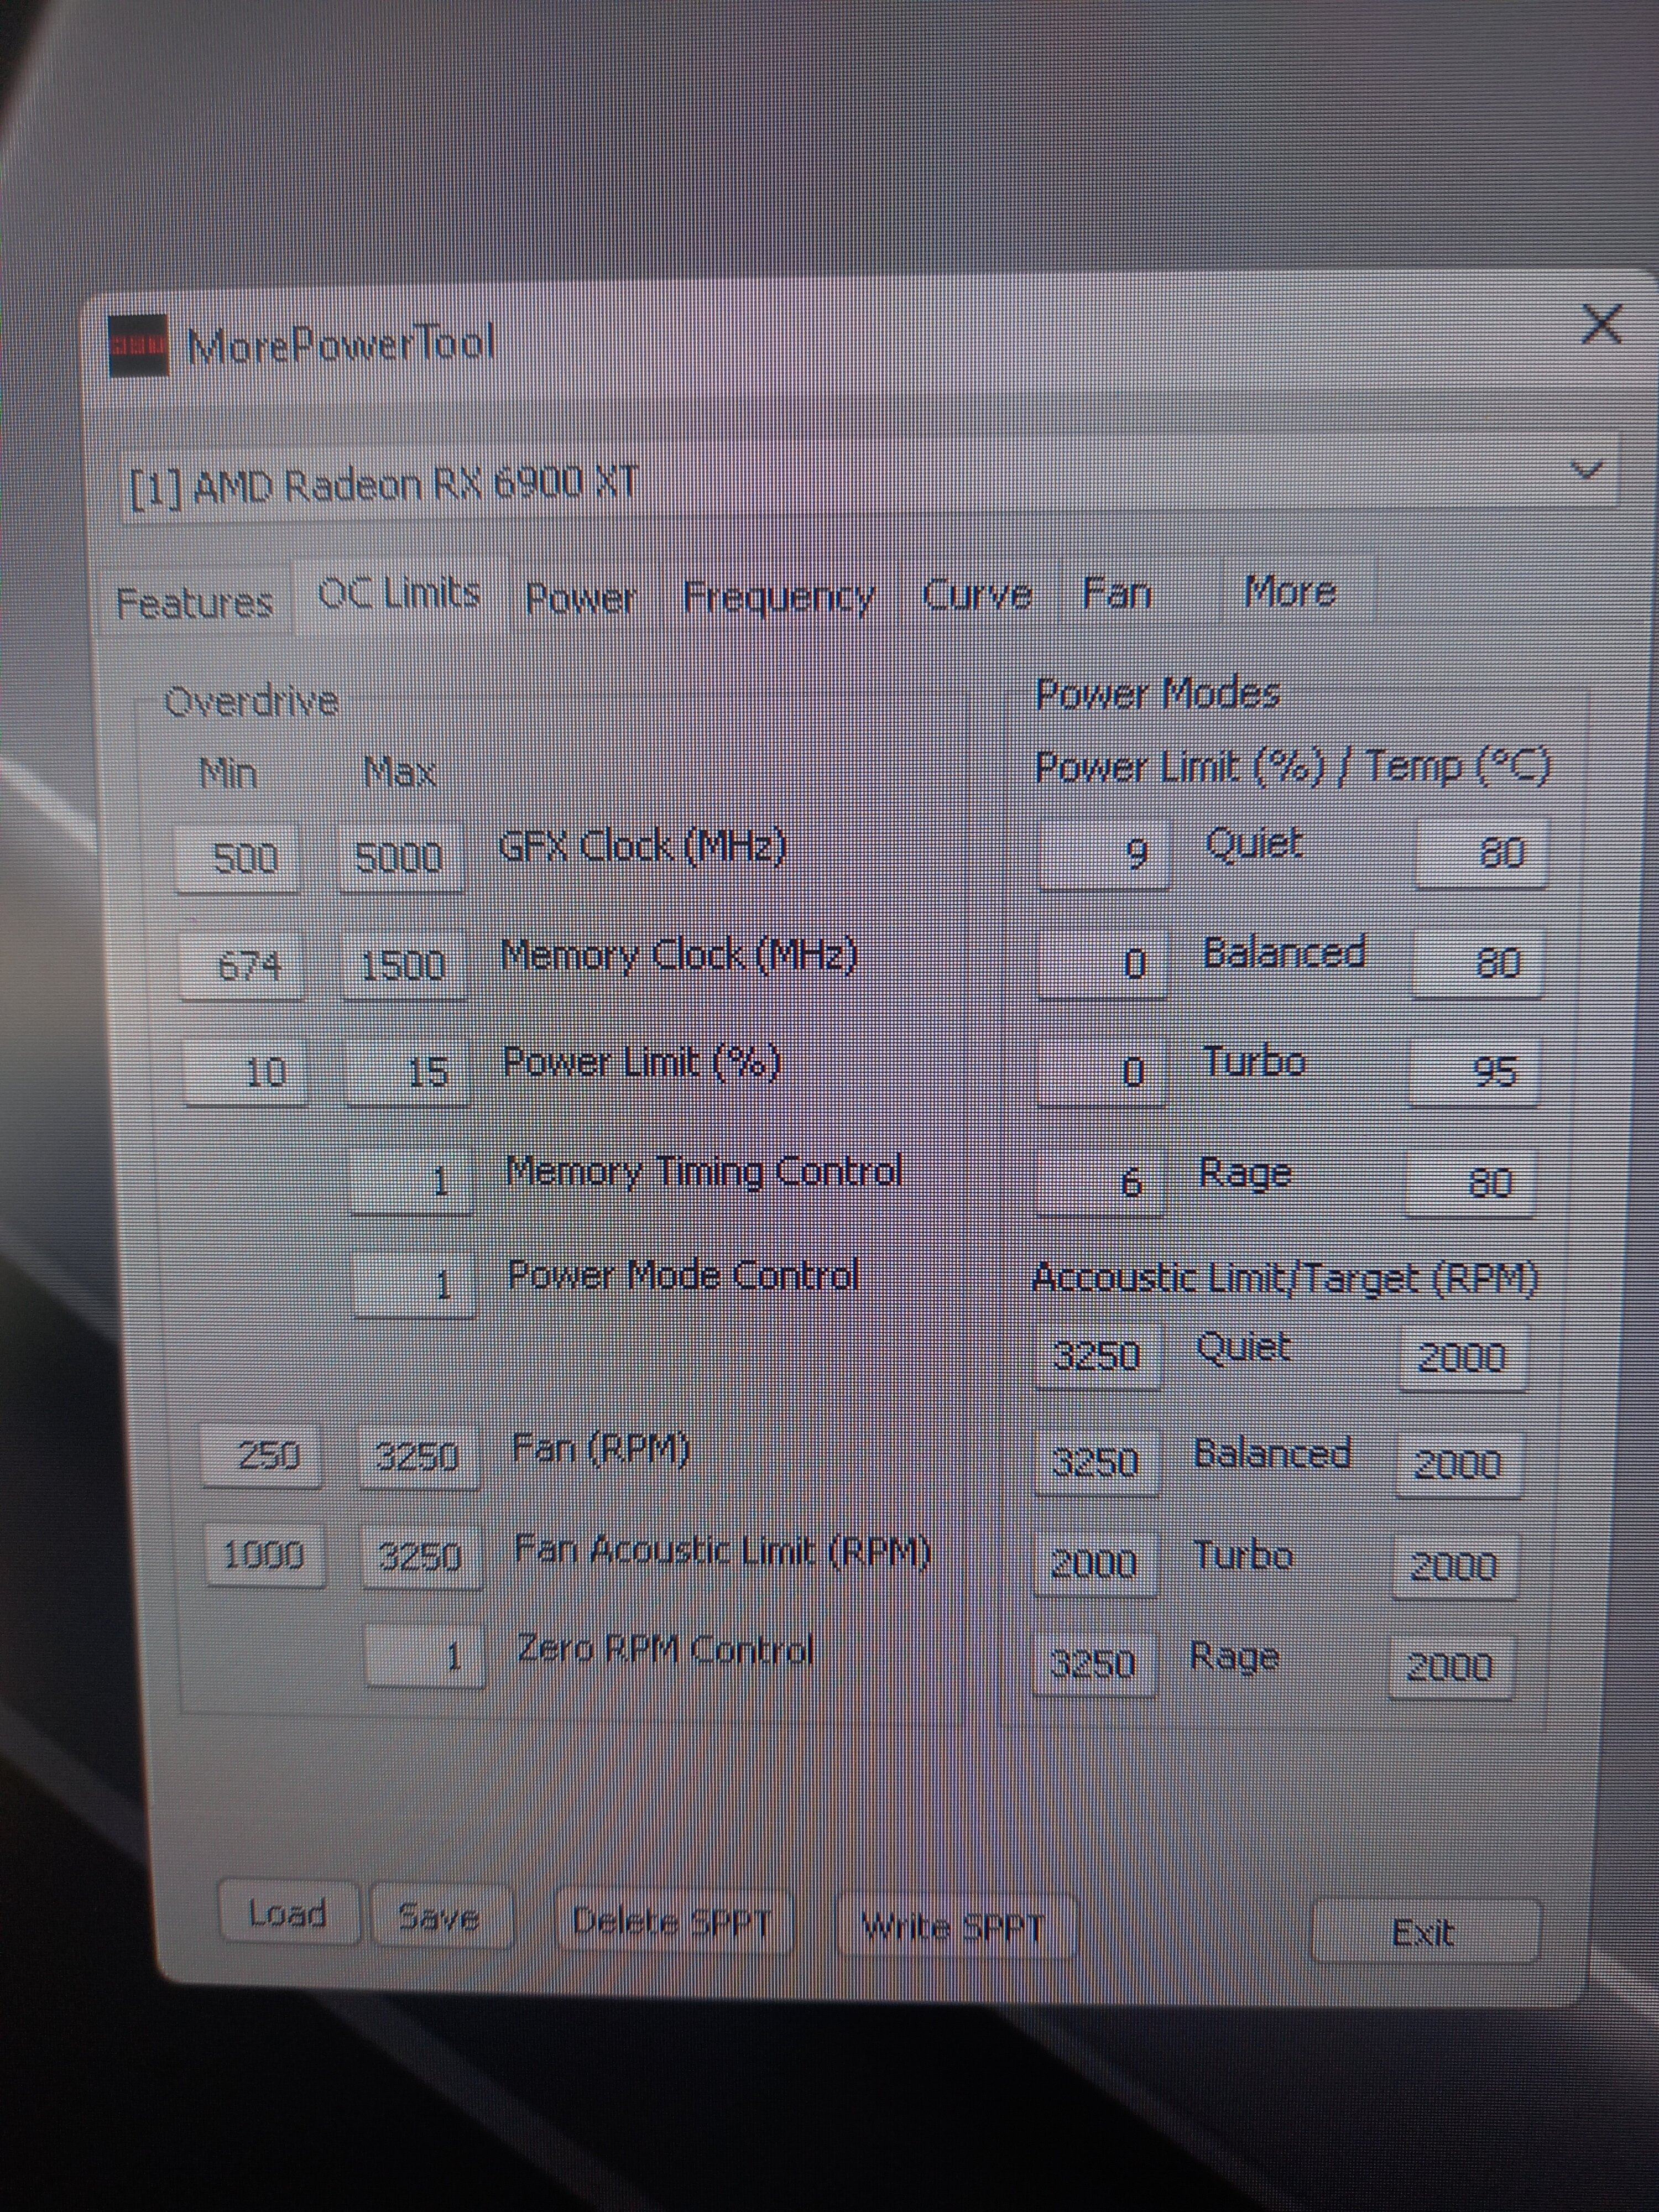1659x2212 pixels.
Task: Switch to the More tab
Action: pos(1290,591)
